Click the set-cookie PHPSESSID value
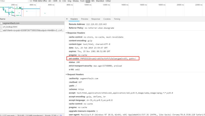 (x=108, y=59)
